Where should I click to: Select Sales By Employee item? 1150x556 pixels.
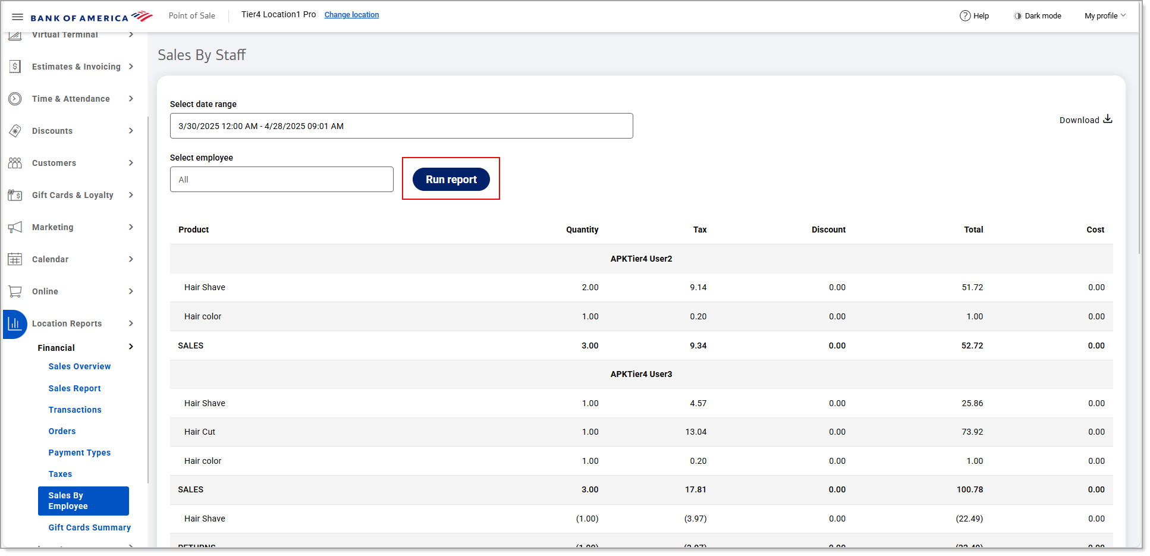click(x=83, y=501)
